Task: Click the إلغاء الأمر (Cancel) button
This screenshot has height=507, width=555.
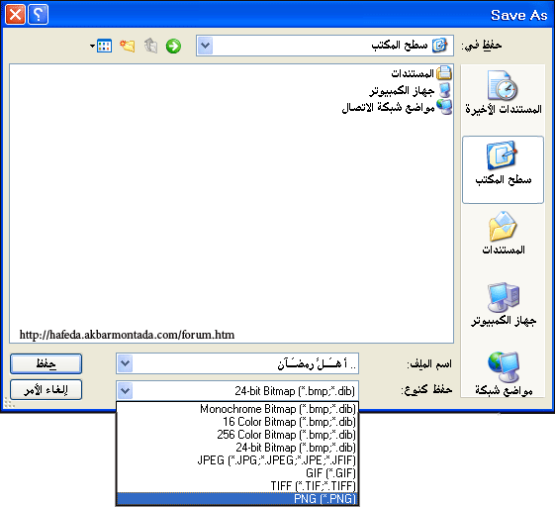Action: click(x=46, y=390)
